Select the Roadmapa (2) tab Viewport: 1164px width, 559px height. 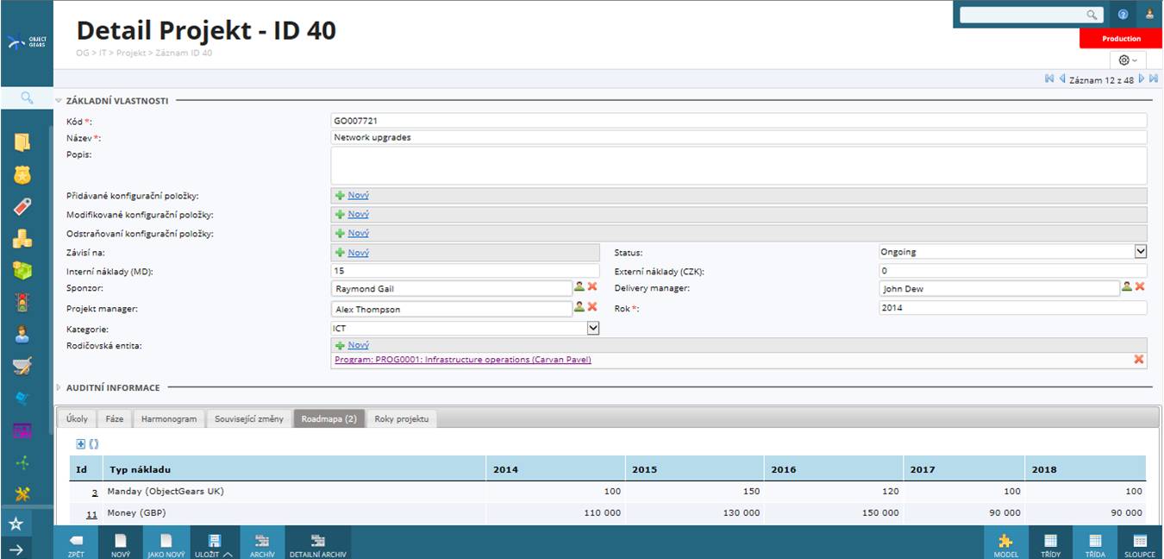pos(329,419)
